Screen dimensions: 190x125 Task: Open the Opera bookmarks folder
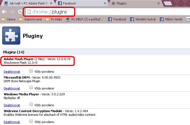[x=8, y=19]
